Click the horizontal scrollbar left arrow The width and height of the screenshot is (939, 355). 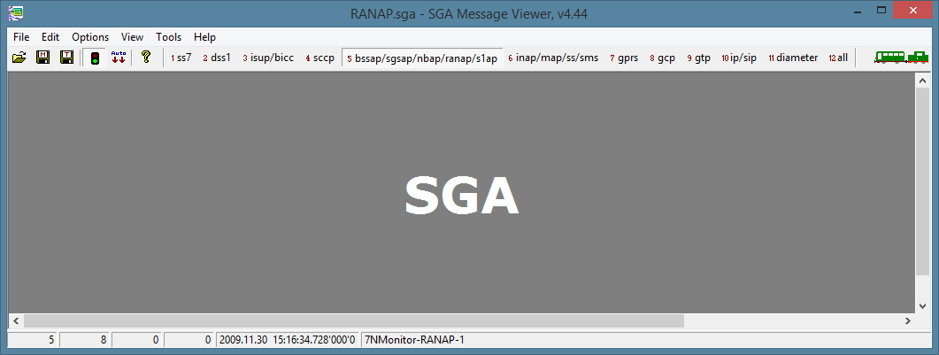click(x=16, y=320)
